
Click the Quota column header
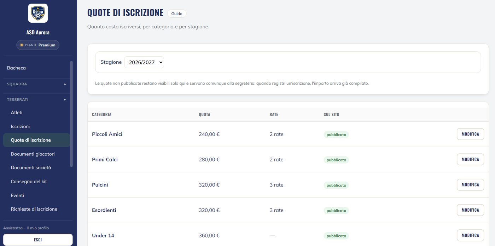[204, 115]
